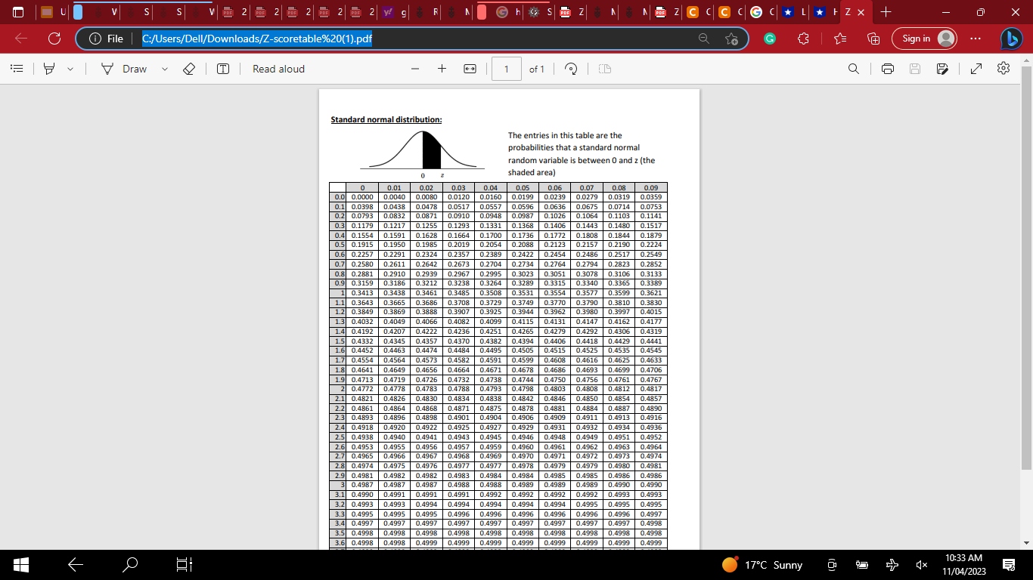
Task: Select the Highlight pen tool
Action: [x=47, y=69]
